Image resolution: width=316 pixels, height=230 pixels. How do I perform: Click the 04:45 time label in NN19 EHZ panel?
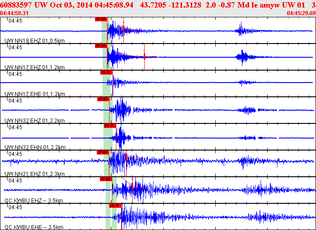(16, 21)
